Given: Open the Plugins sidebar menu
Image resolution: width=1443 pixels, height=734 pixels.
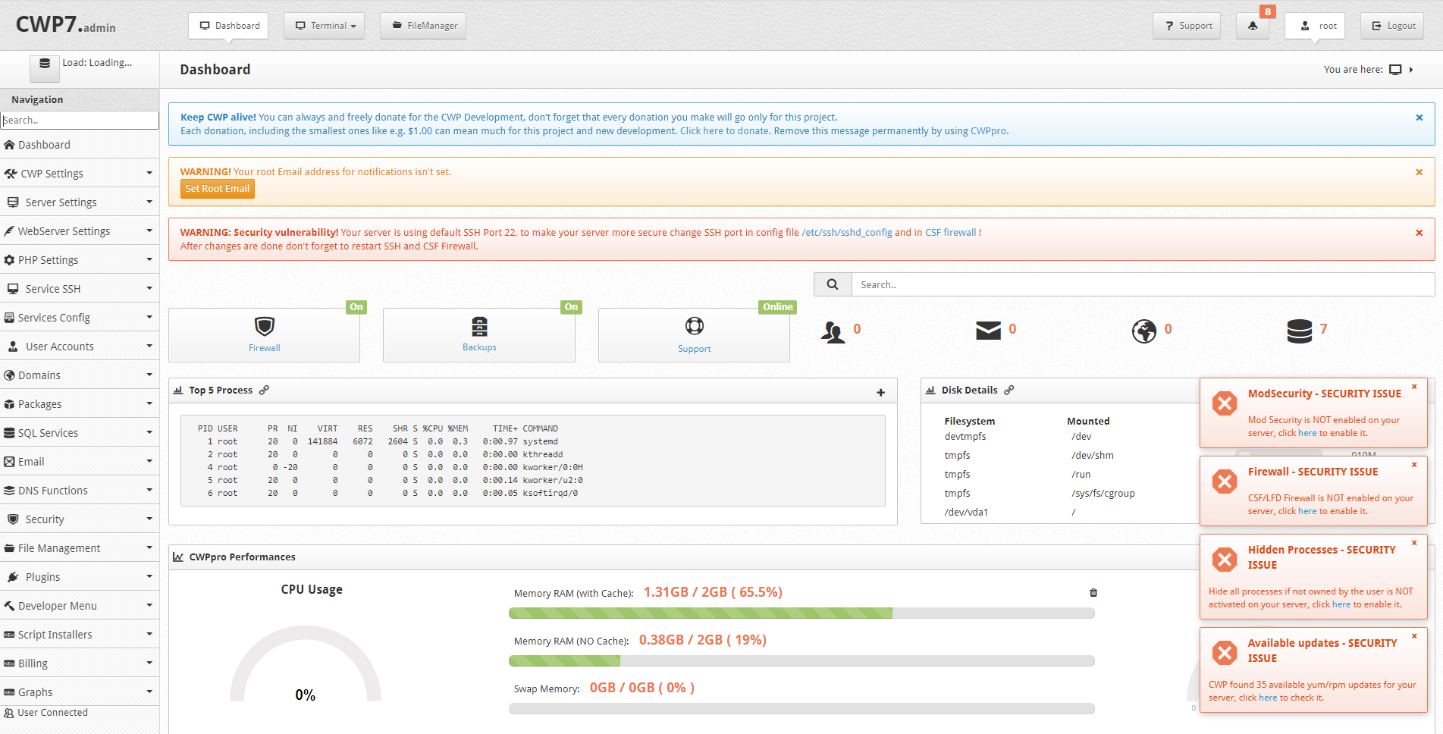Looking at the screenshot, I should [x=80, y=577].
